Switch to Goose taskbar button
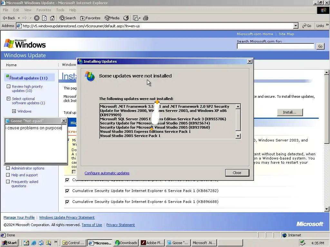Viewport: 330px width, 247px height. [x=178, y=243]
